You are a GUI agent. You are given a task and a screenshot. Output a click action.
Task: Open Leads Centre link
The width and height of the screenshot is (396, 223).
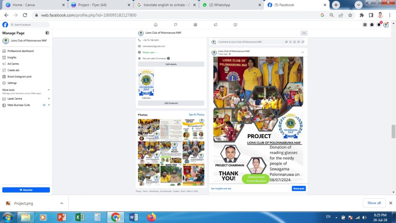click(15, 99)
